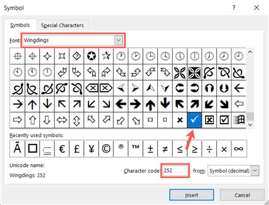Screen dimensions: 269x205
Task: Select the circled down arrow symbol
Action: point(224,88)
